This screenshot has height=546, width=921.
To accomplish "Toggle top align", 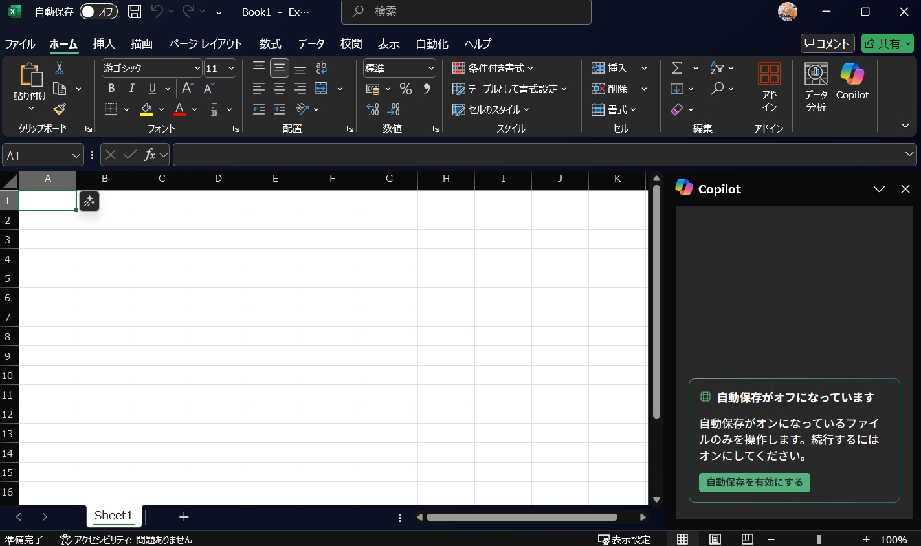I will click(259, 68).
